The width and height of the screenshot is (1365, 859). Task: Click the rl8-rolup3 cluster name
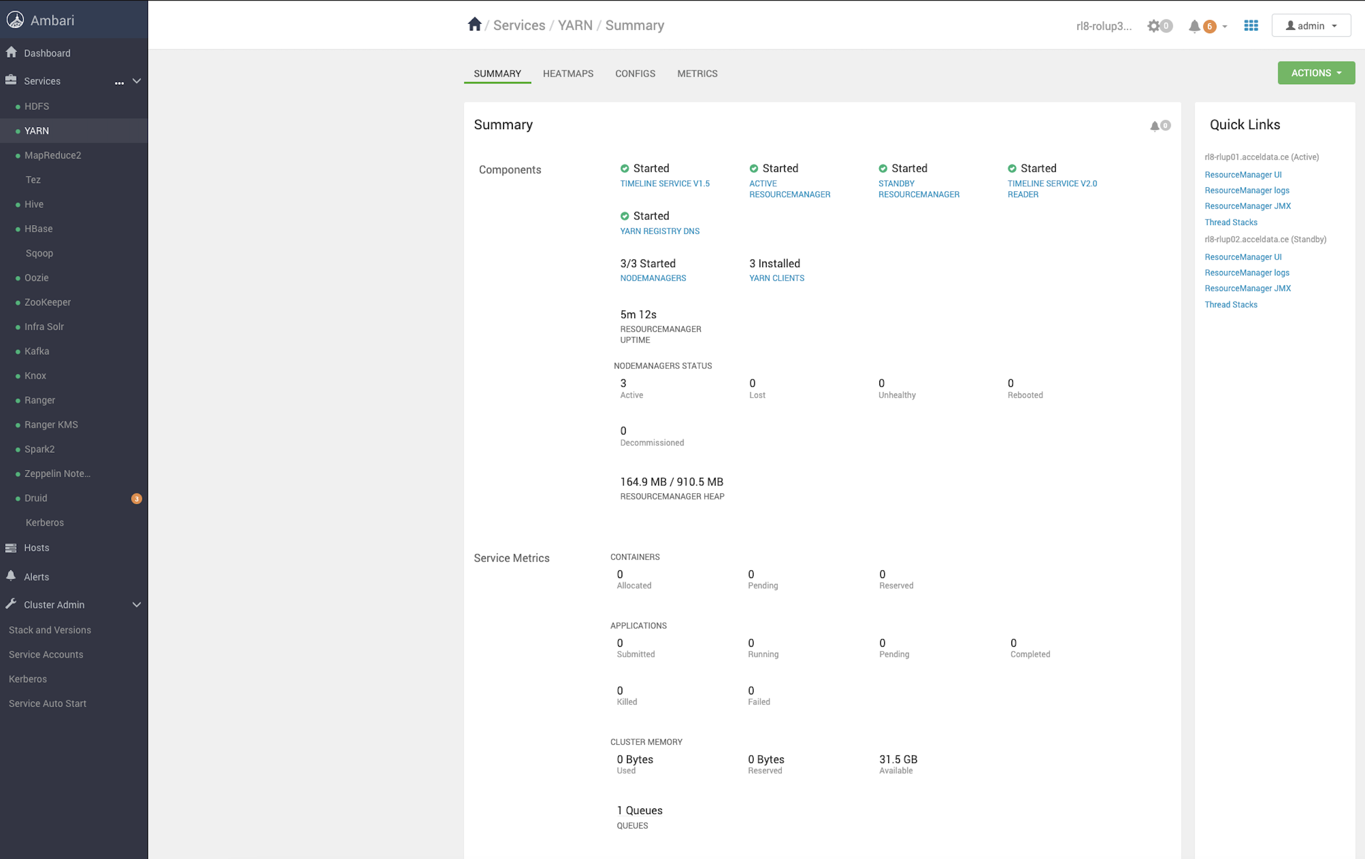coord(1104,26)
